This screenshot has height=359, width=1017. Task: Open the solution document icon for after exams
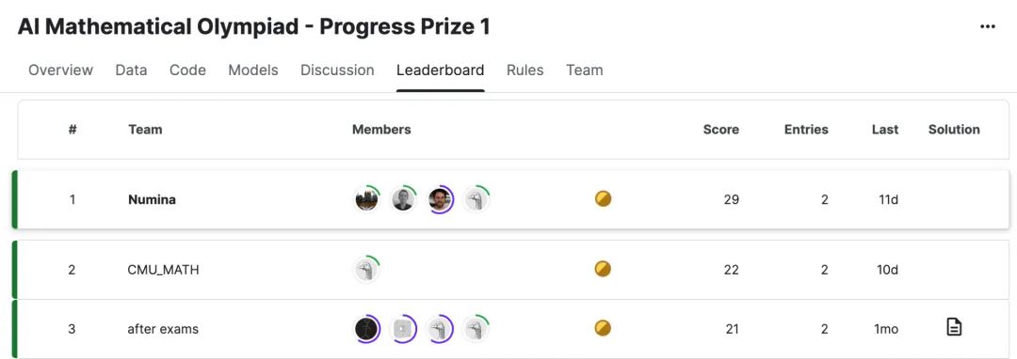tap(953, 327)
